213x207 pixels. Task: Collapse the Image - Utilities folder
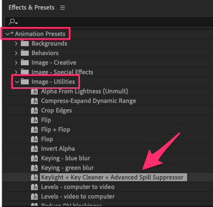point(17,82)
